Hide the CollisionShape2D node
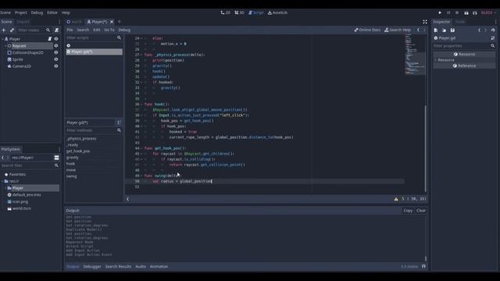This screenshot has width=500, height=281. point(56,52)
